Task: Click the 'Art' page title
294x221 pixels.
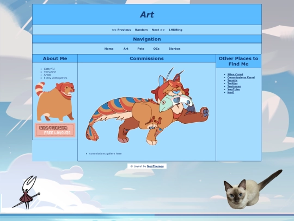Action: pyautogui.click(x=147, y=15)
